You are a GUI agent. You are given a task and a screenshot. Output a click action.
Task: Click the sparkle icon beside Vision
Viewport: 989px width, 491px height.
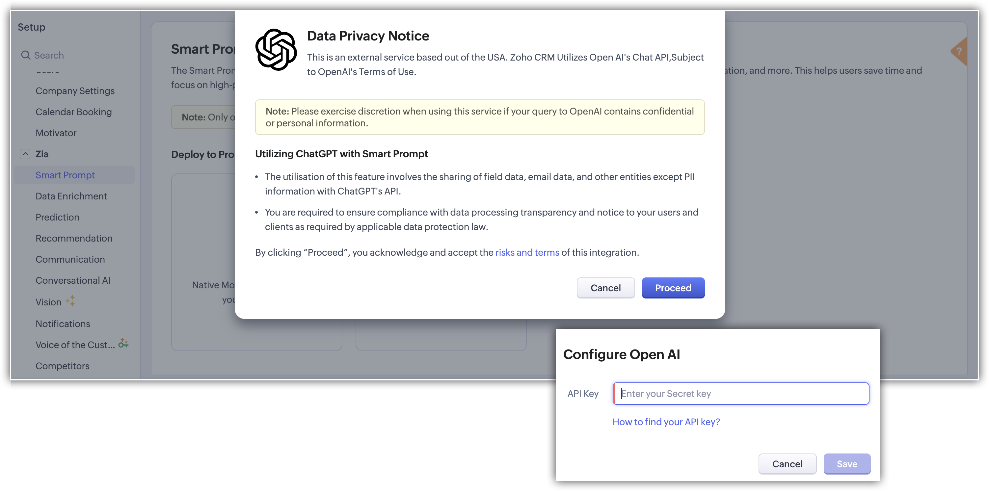(x=70, y=300)
